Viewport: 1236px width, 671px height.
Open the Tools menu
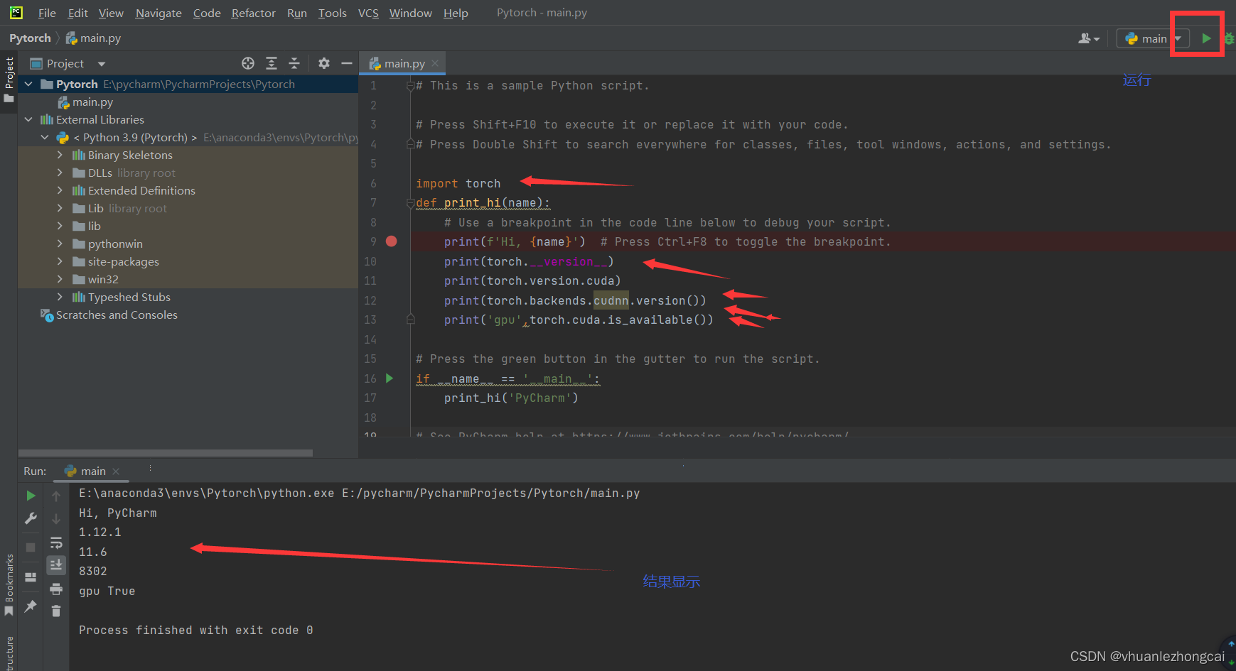point(332,13)
